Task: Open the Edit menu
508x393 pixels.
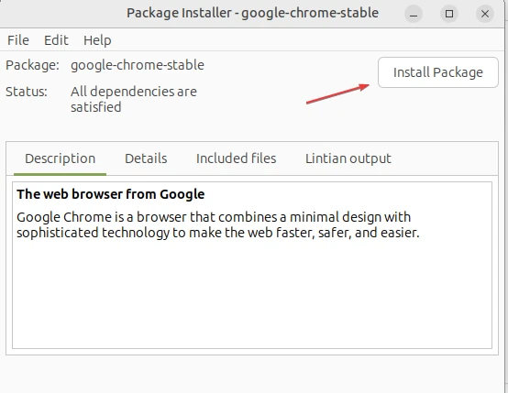Action: (x=56, y=40)
